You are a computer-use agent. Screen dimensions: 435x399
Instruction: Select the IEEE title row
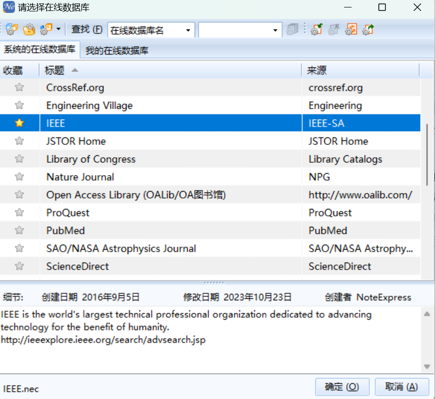171,123
